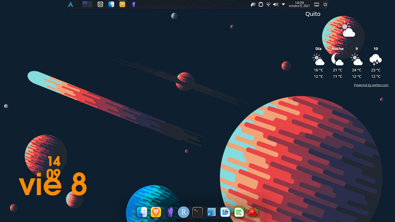Open the strawberry icon app in dock
This screenshot has height=222, width=395.
253,212
